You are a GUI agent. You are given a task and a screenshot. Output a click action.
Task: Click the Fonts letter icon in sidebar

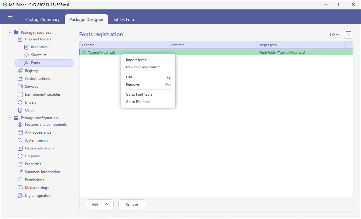(26, 63)
